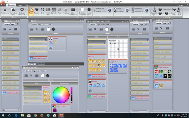Click the Shutter lightning icon in DEN UV panel

click(55, 42)
